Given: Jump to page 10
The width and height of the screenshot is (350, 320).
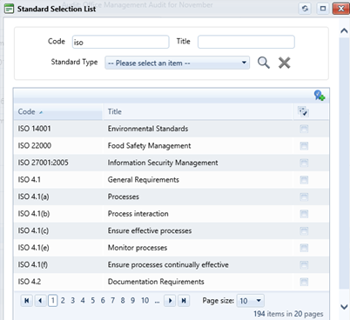Looking at the screenshot, I should pyautogui.click(x=145, y=301).
